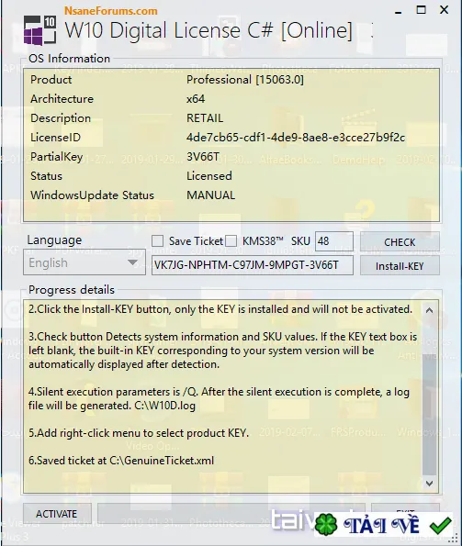This screenshot has height=546, width=462.
Task: Select the LicenseID value 4de7cb65-cdf1-4de9-8ae8-e3cce27b9f2c
Action: click(296, 138)
